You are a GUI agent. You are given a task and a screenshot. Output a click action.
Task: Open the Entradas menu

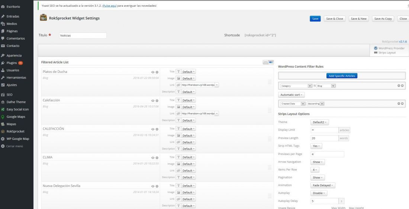(x=13, y=16)
